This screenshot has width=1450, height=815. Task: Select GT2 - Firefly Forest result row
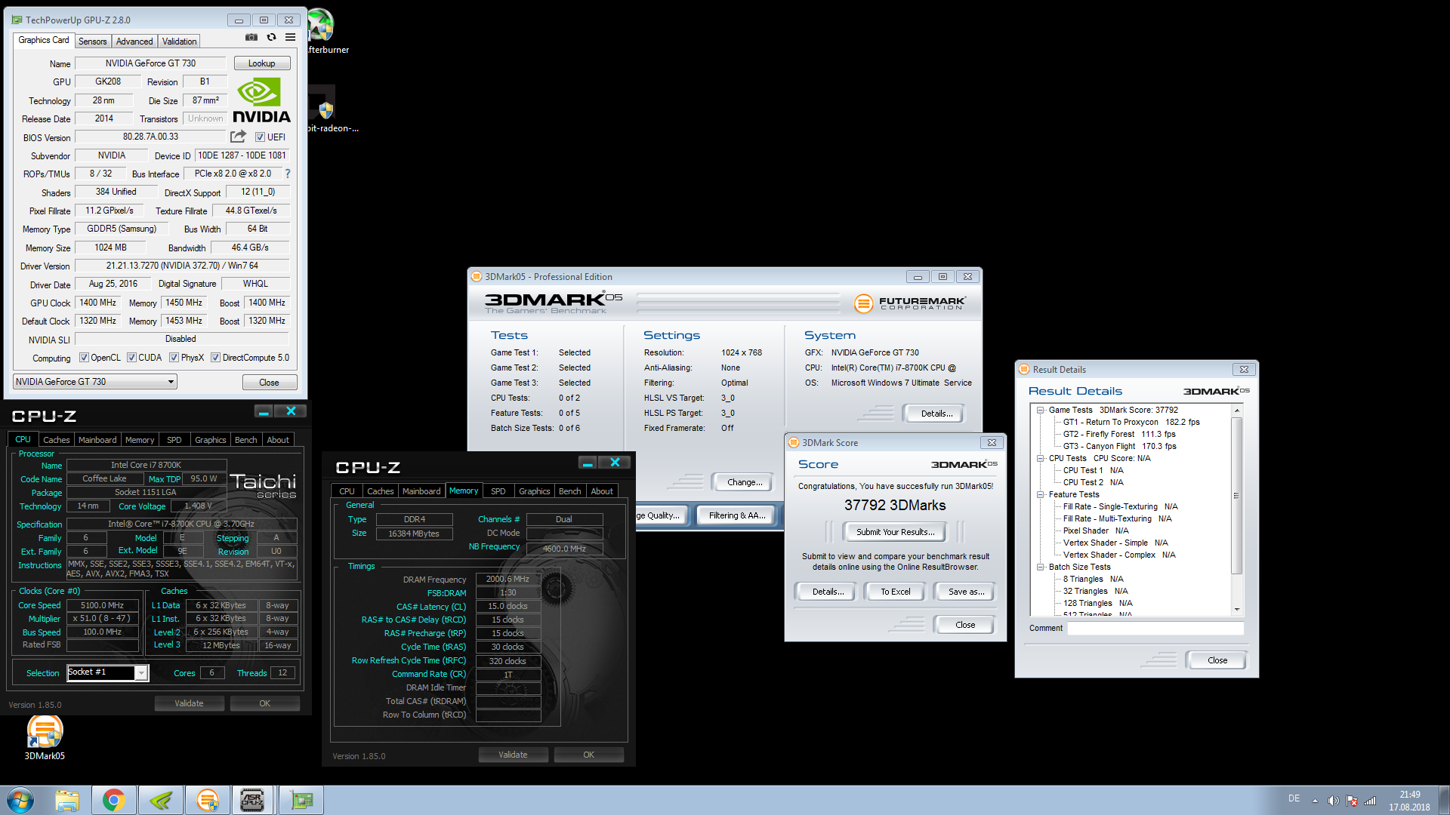pyautogui.click(x=1119, y=435)
